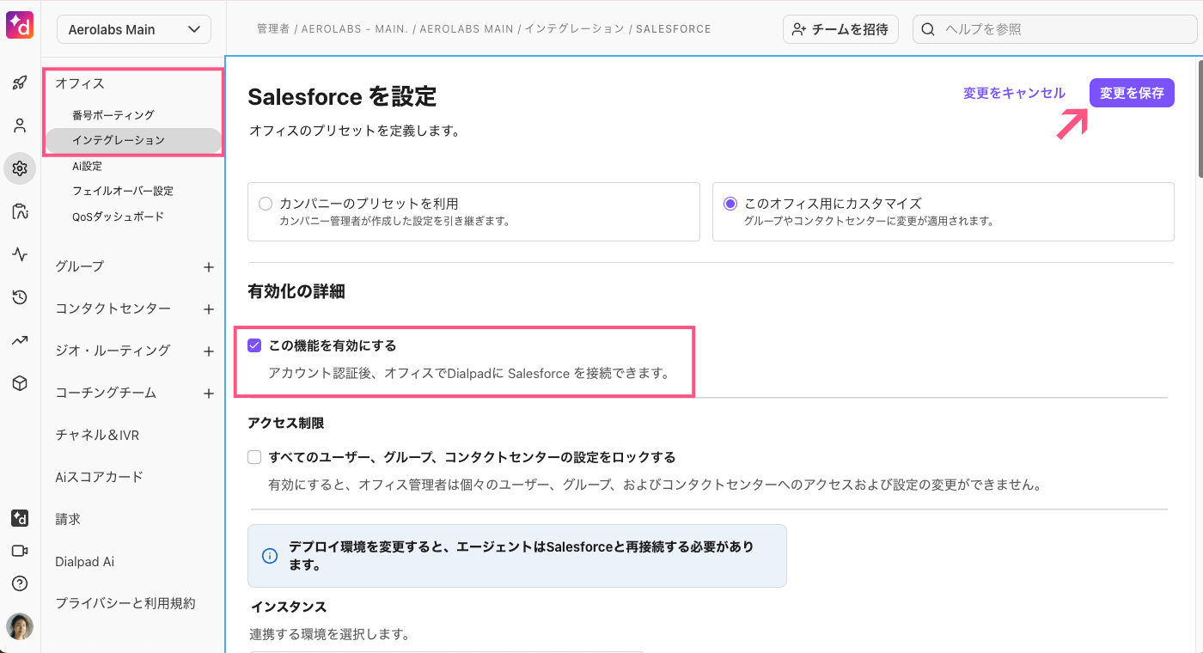Viewport: 1203px width, 653px height.
Task: Expand the コーチングチーム section
Action: click(106, 393)
